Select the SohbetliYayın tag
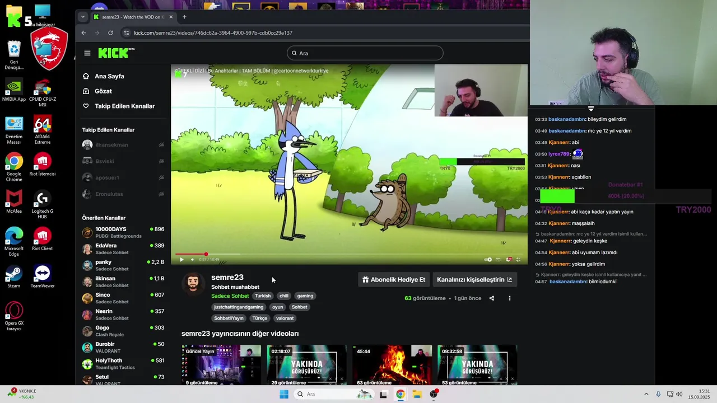Screen dimensions: 717x403 pyautogui.click(x=229, y=318)
